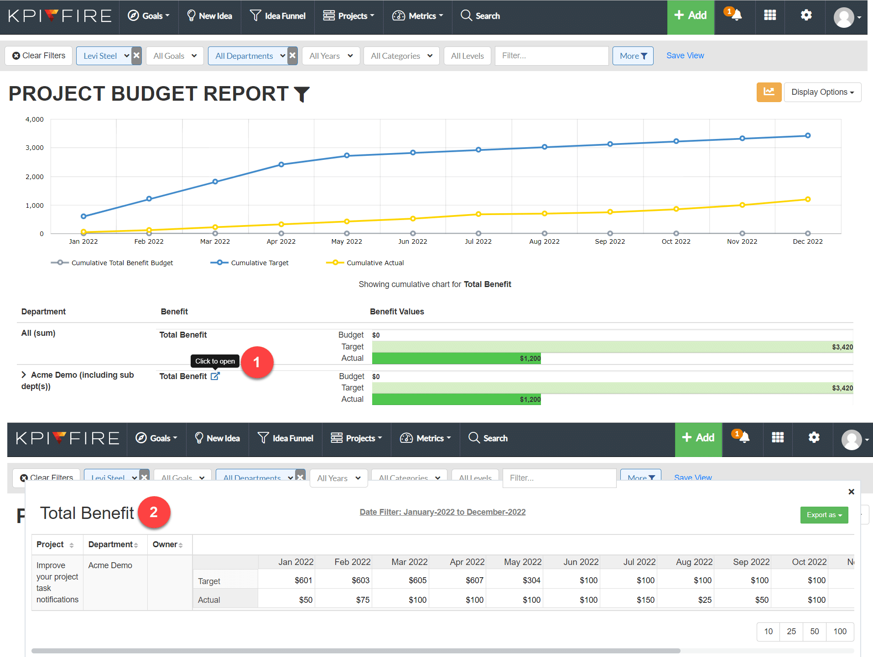Open All Years dropdown in lower filter bar

tap(338, 478)
